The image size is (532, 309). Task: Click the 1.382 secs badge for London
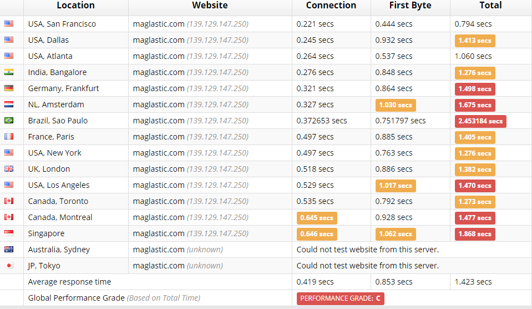pyautogui.click(x=475, y=170)
